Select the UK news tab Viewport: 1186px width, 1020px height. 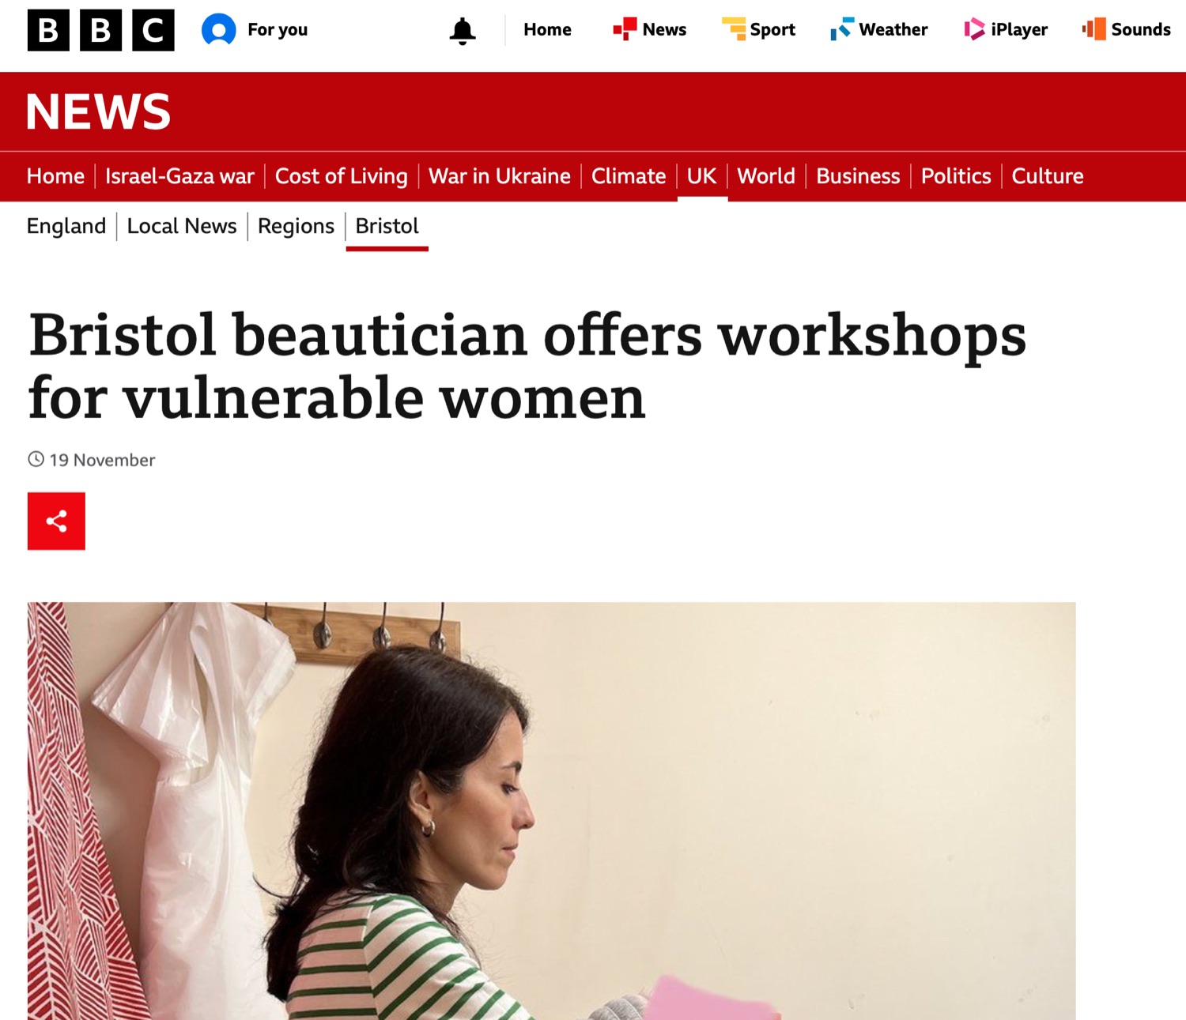(702, 176)
